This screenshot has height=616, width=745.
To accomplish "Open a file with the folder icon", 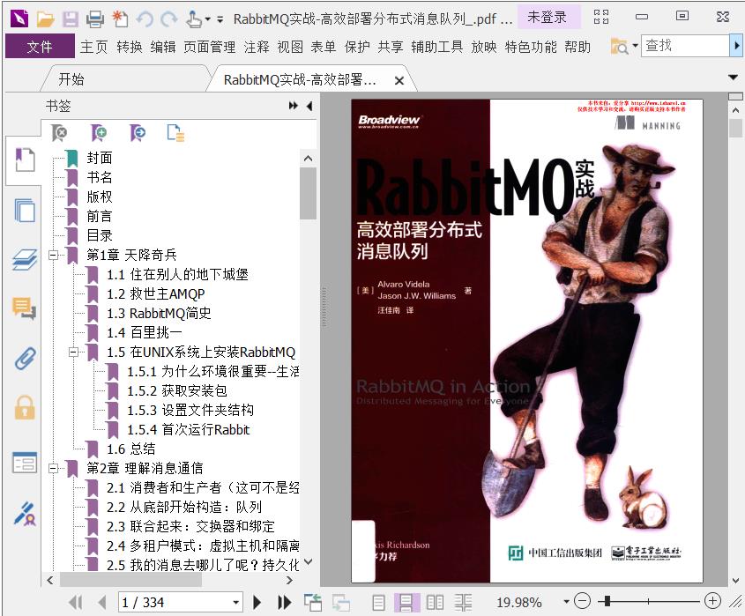I will (x=45, y=19).
